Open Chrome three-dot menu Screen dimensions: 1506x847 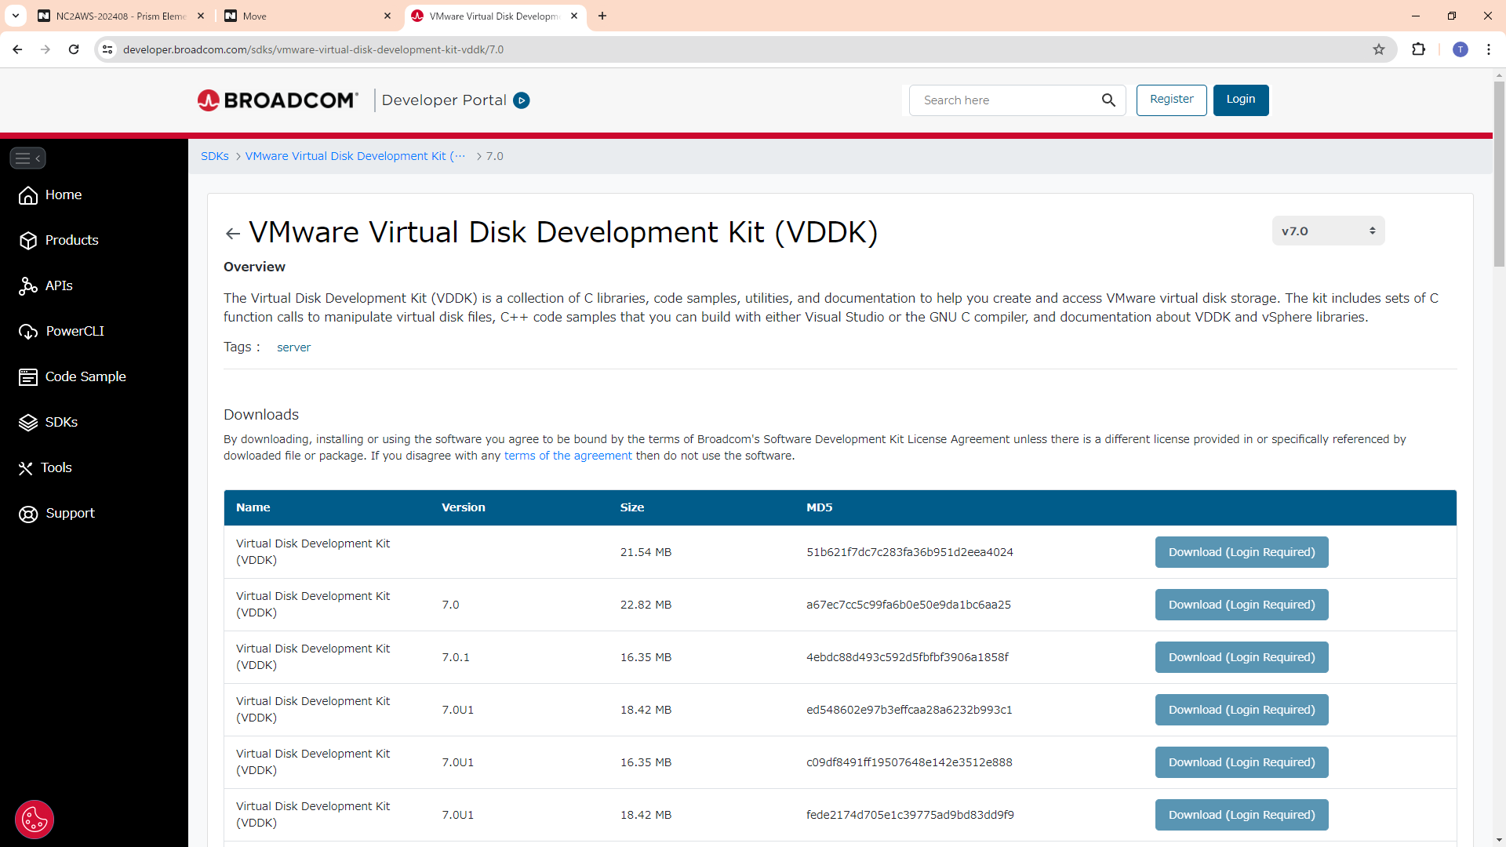coord(1488,49)
